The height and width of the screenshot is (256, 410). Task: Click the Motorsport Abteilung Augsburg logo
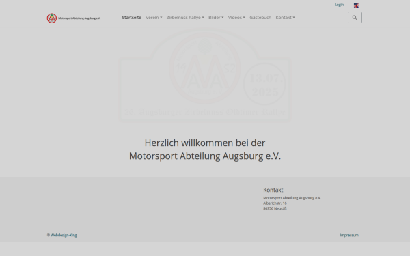click(74, 18)
